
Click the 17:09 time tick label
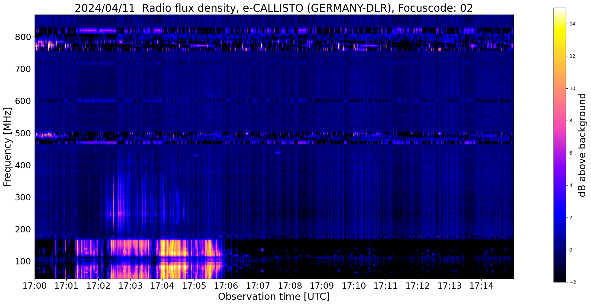[322, 286]
